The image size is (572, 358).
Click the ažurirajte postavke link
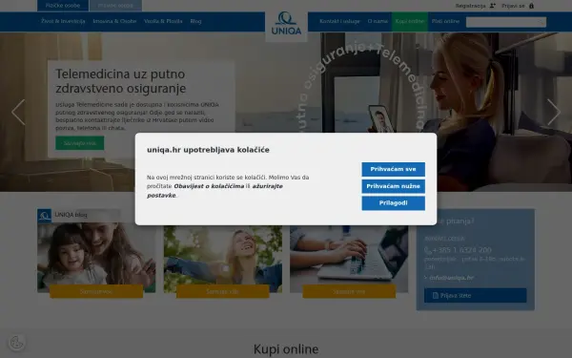(214, 191)
